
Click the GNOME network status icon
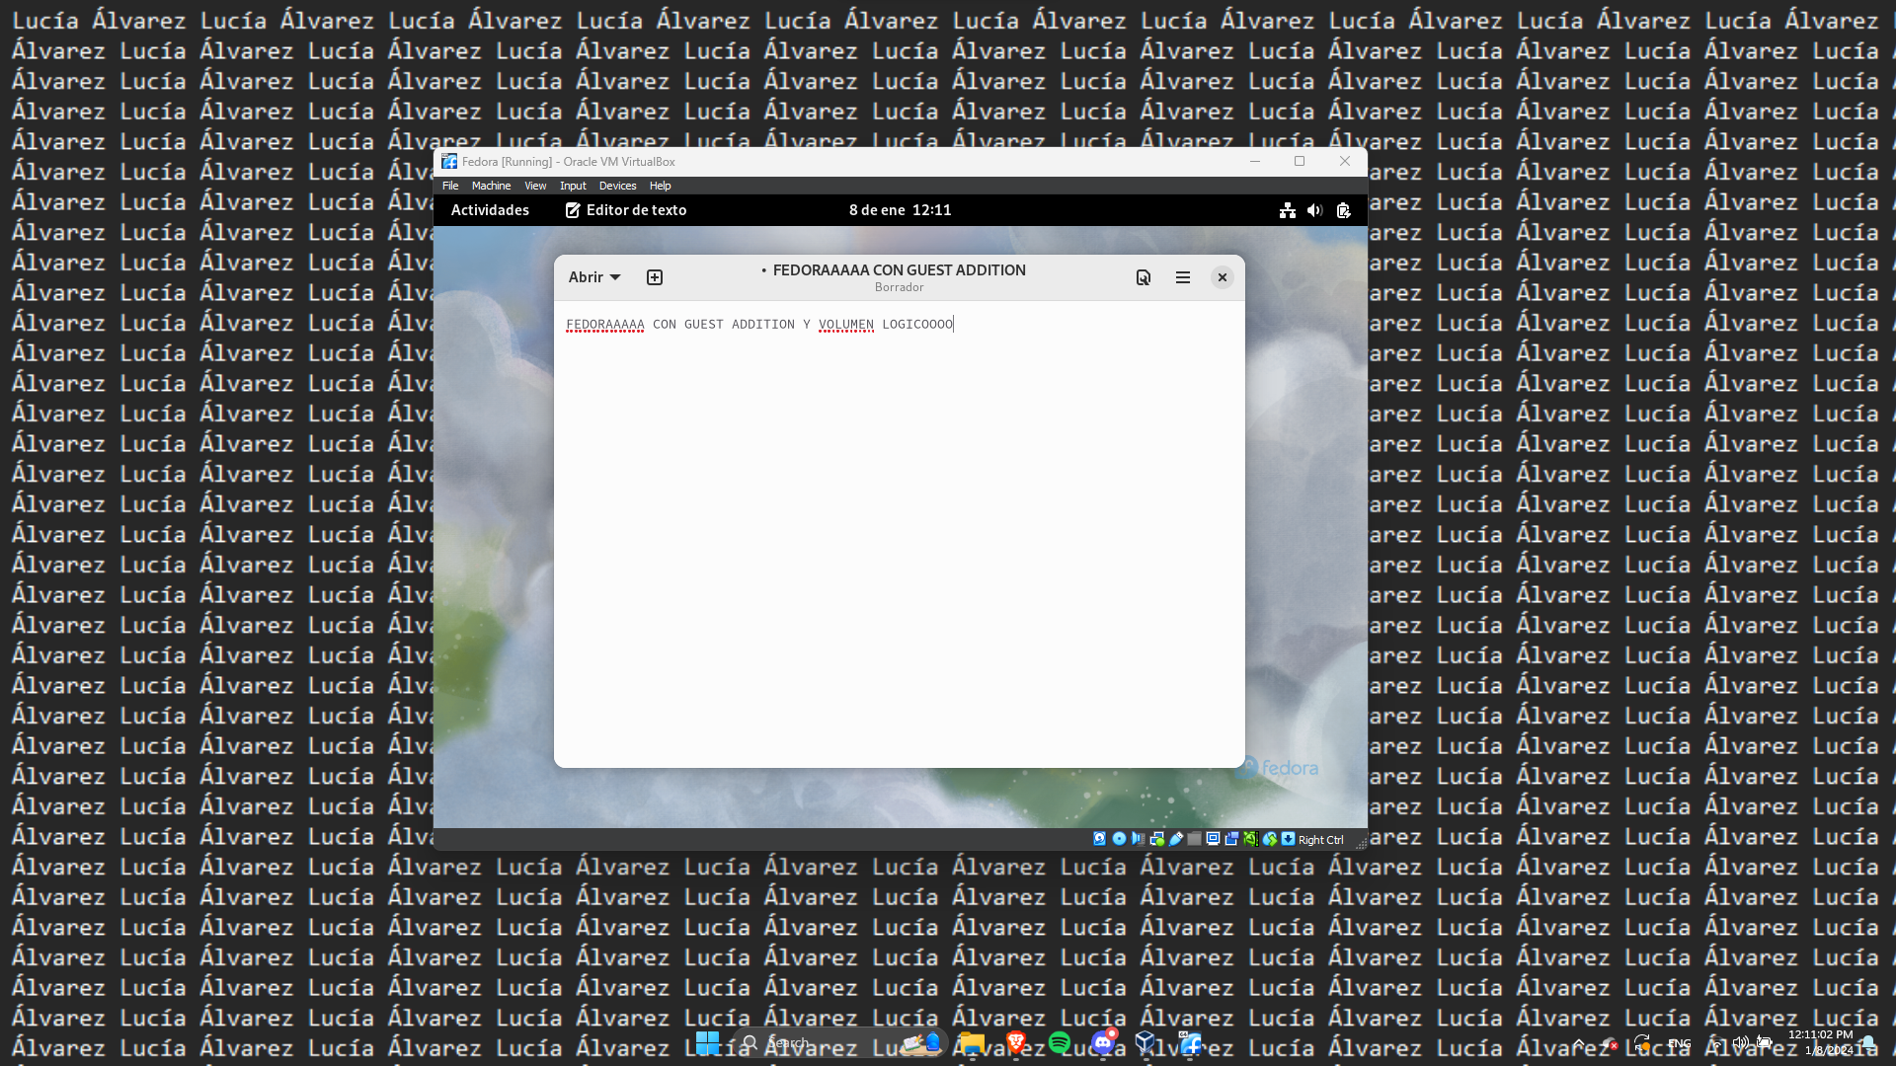pyautogui.click(x=1288, y=210)
